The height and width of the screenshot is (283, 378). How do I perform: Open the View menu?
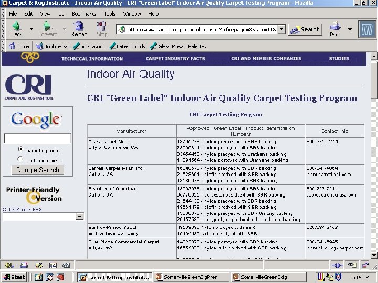[45, 14]
